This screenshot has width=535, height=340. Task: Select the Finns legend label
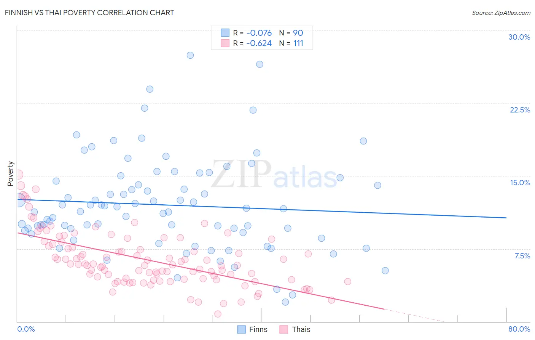(x=258, y=329)
